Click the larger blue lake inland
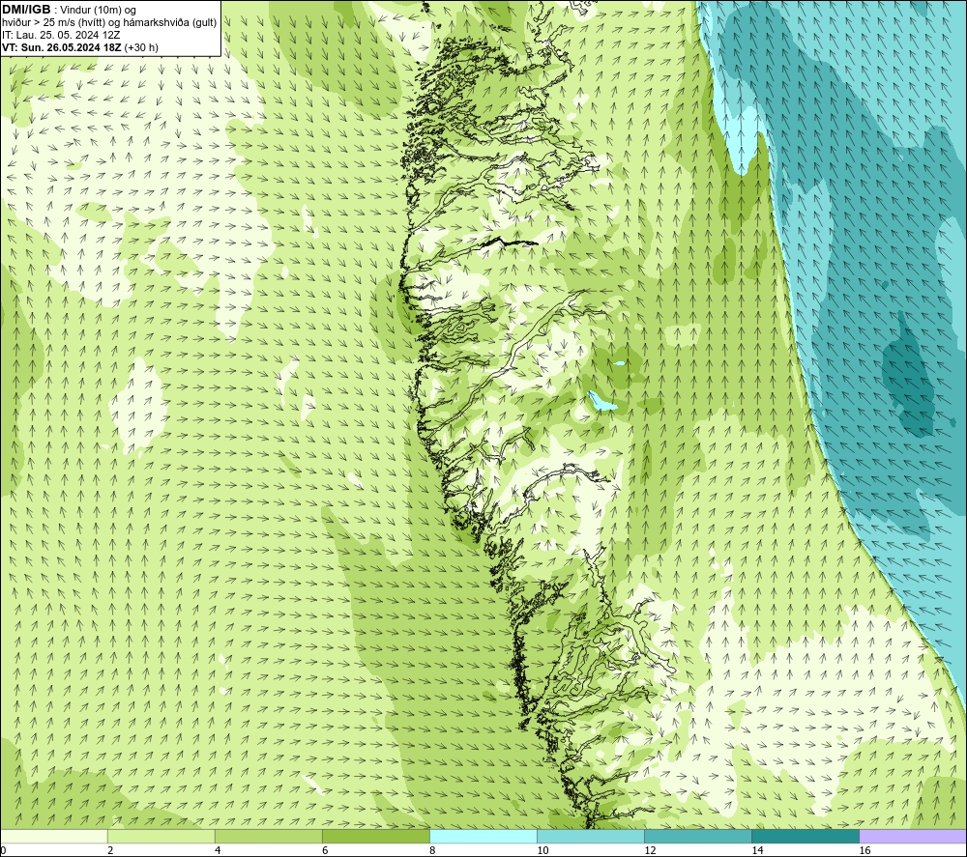This screenshot has width=967, height=857. pyautogui.click(x=601, y=402)
